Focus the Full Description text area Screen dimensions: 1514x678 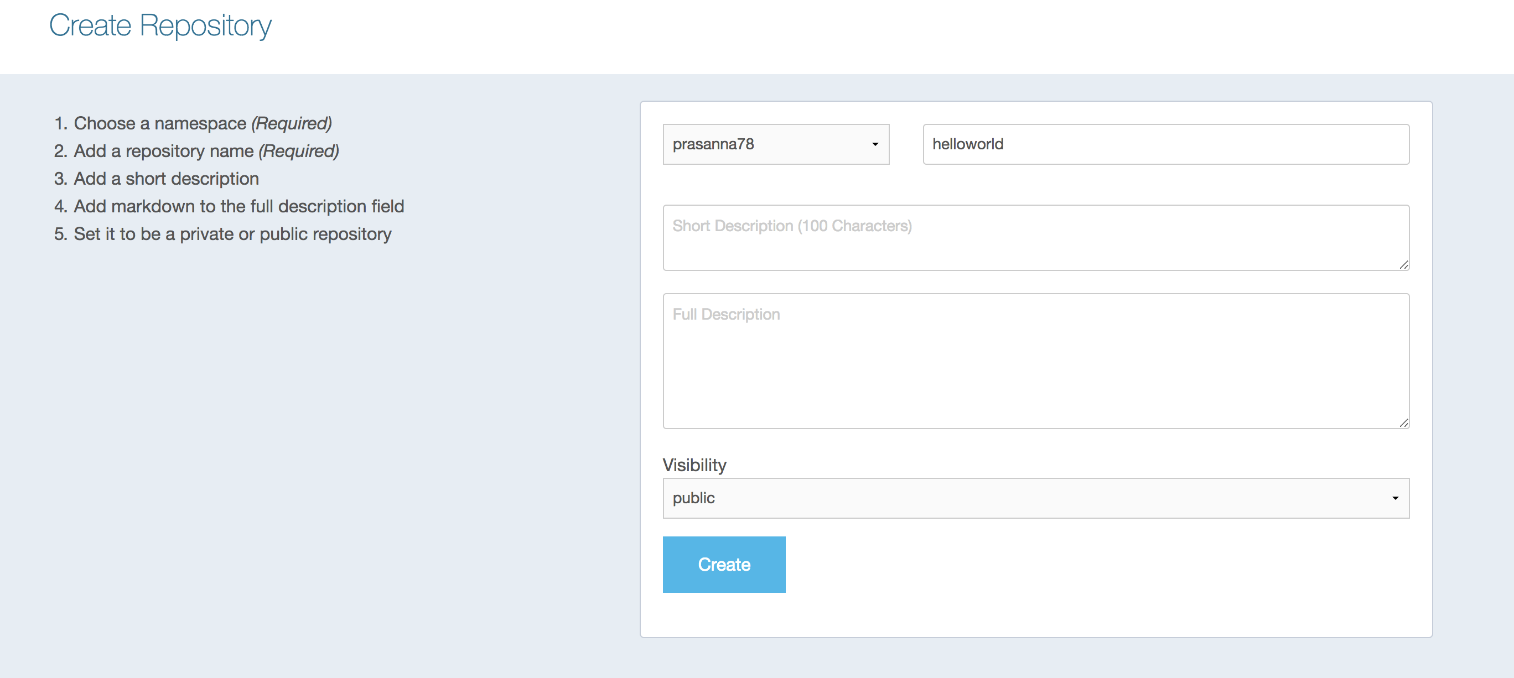[x=1034, y=361]
